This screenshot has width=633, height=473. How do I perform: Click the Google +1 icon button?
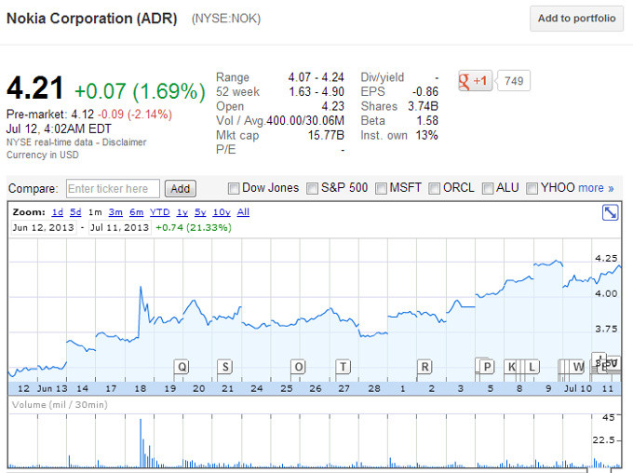pos(475,81)
